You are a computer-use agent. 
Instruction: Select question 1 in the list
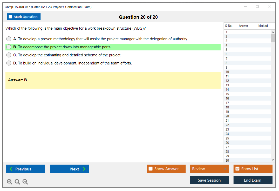tap(227, 32)
